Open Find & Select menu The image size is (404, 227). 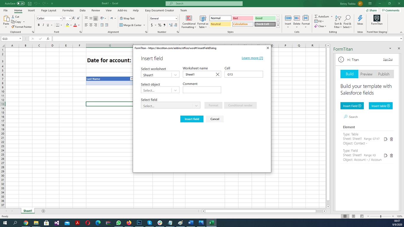coord(348,22)
